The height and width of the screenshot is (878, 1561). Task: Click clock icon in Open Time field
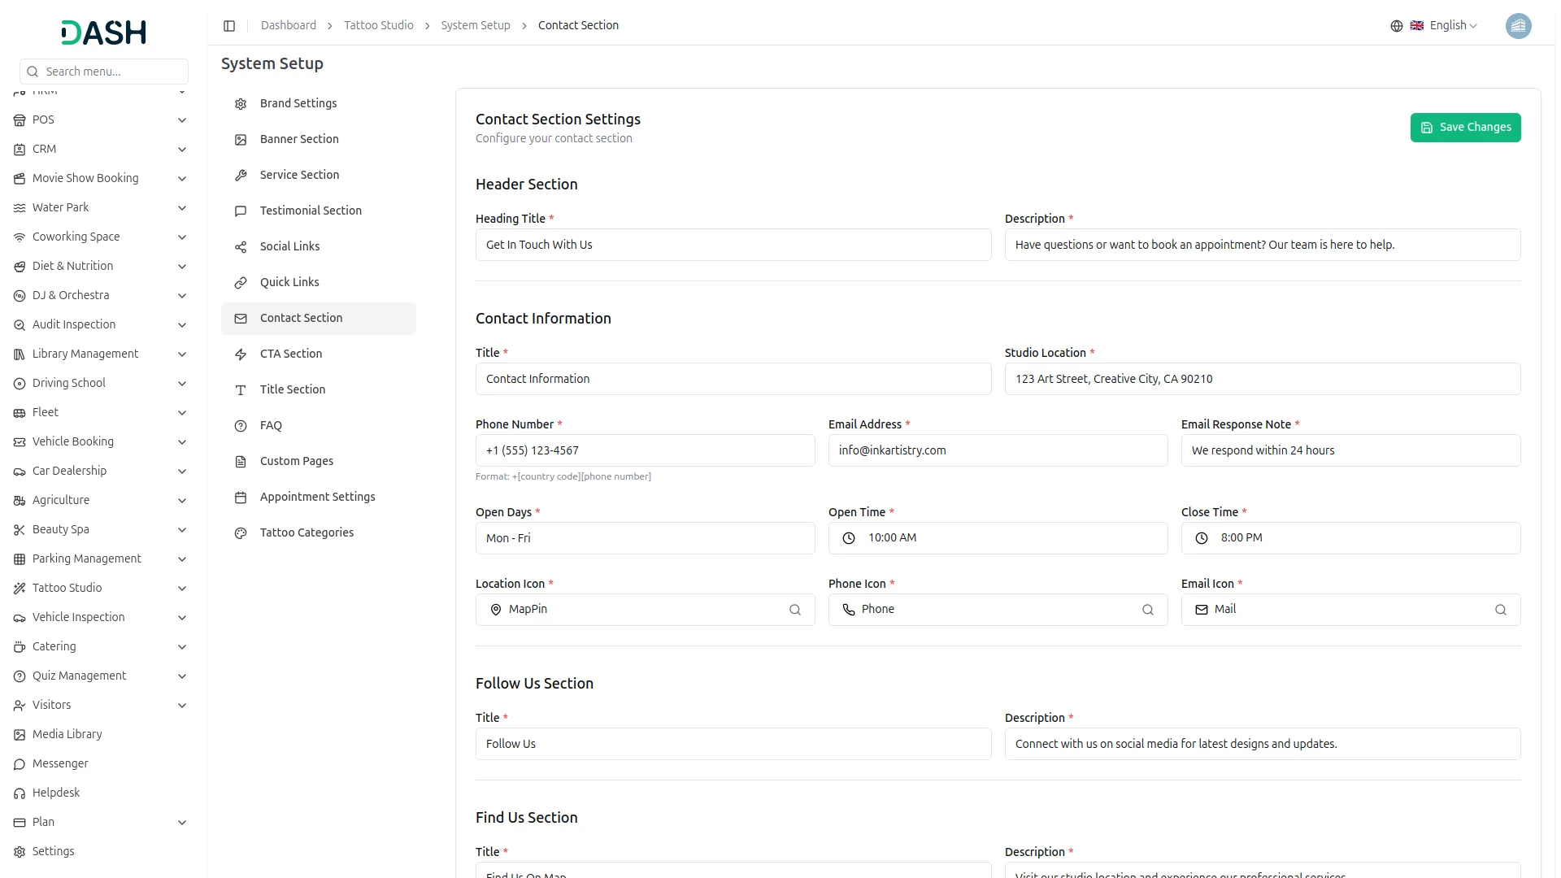849,538
